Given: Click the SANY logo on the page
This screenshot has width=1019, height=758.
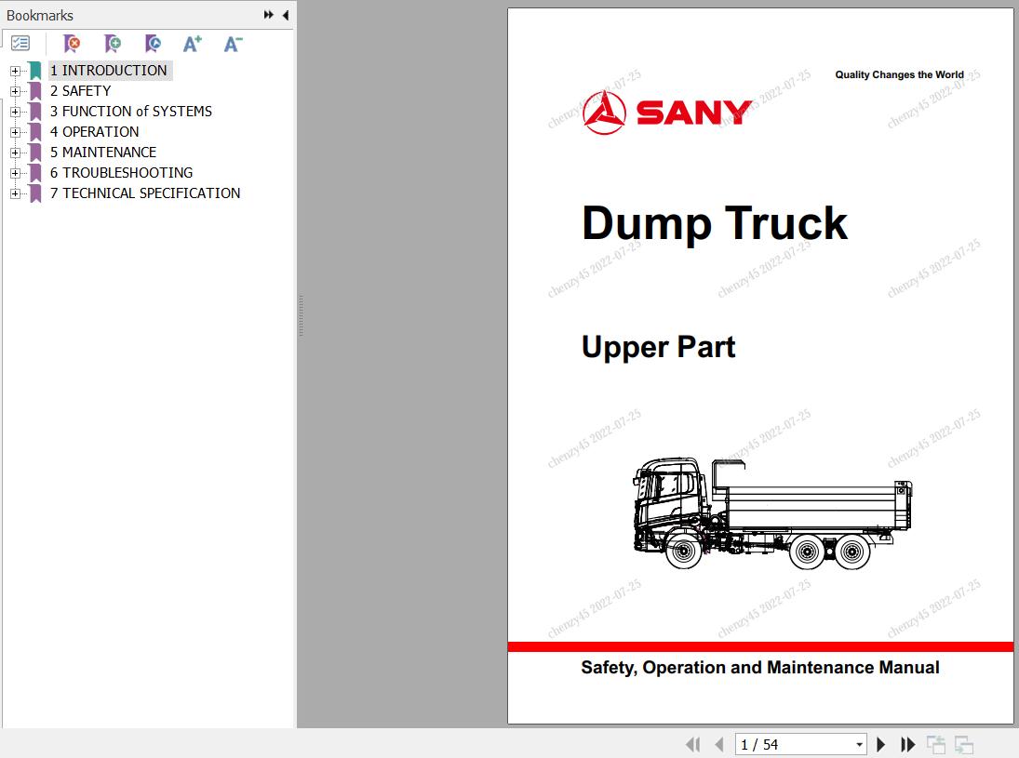Looking at the screenshot, I should (666, 113).
